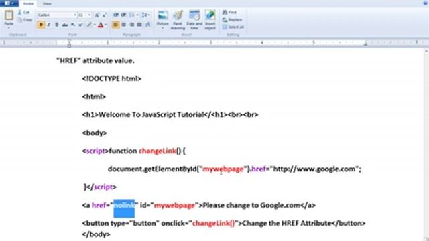Copy the selected text
The width and height of the screenshot is (429, 241).
(x=25, y=19)
